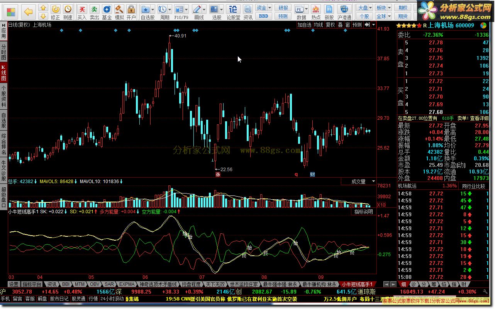The height and width of the screenshot is (309, 495).
Task: Expand the 画线 dropdown arrow
Action: [205, 9]
